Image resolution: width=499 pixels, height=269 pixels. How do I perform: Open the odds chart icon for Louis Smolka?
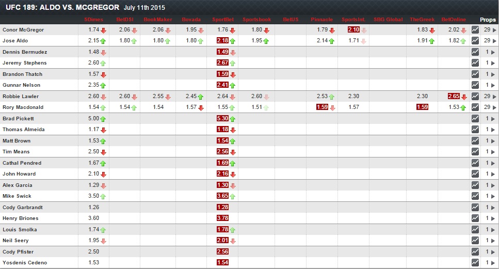point(475,229)
